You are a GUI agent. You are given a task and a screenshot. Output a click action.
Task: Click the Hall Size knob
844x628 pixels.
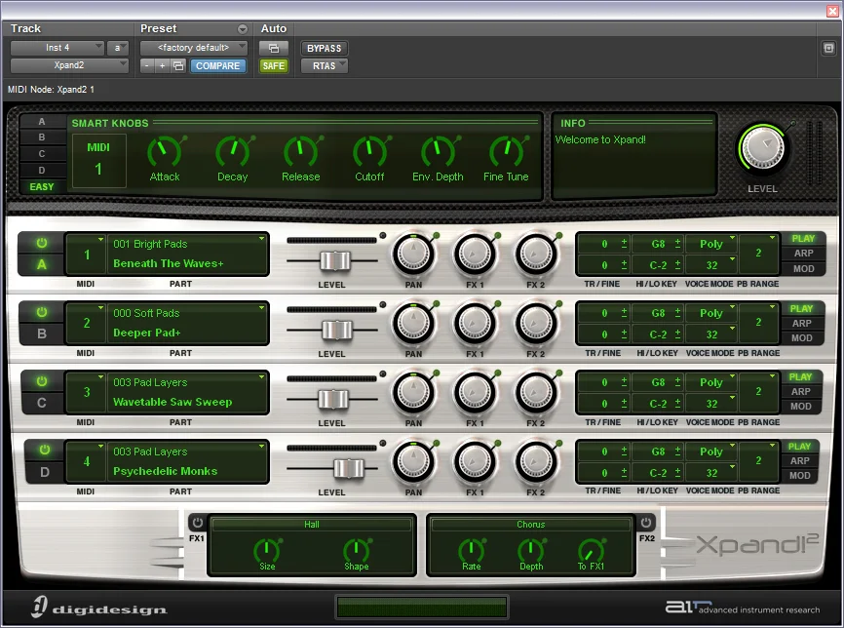tap(267, 550)
